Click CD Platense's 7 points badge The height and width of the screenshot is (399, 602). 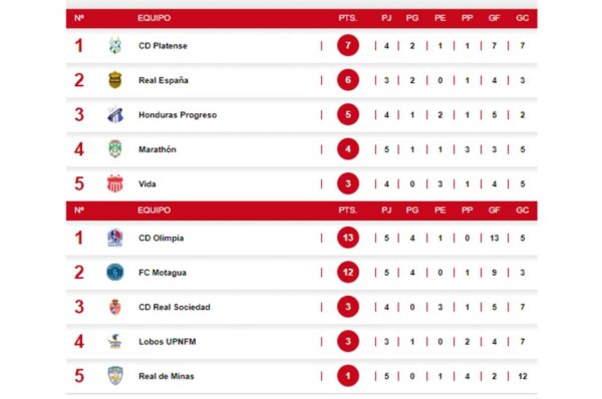(x=348, y=46)
